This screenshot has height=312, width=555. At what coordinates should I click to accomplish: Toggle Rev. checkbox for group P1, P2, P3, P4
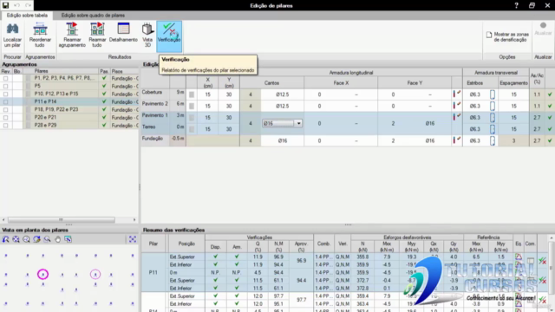[5, 78]
